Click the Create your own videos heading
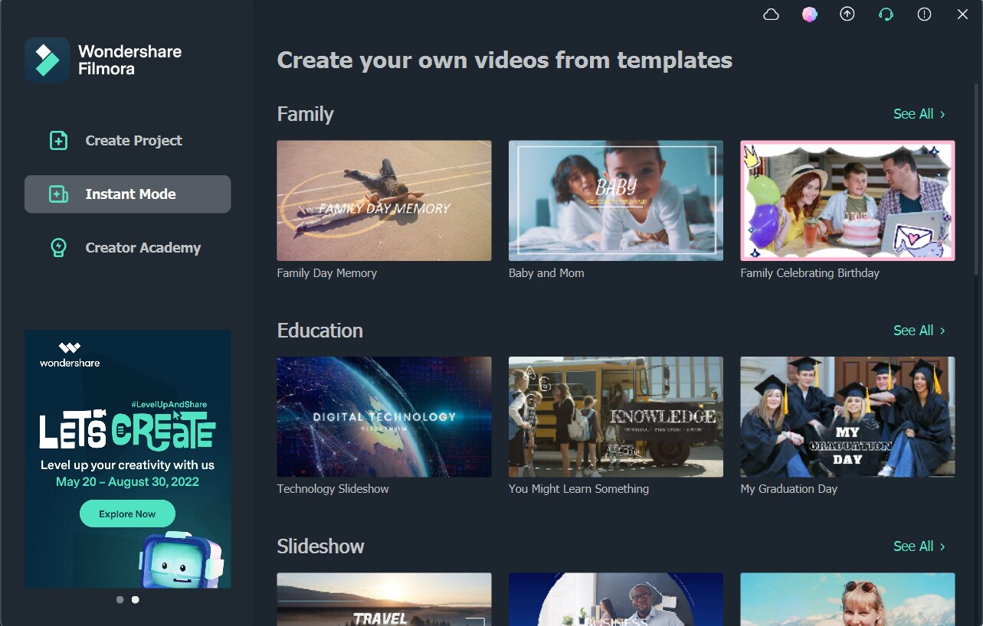Image resolution: width=983 pixels, height=626 pixels. tap(504, 60)
